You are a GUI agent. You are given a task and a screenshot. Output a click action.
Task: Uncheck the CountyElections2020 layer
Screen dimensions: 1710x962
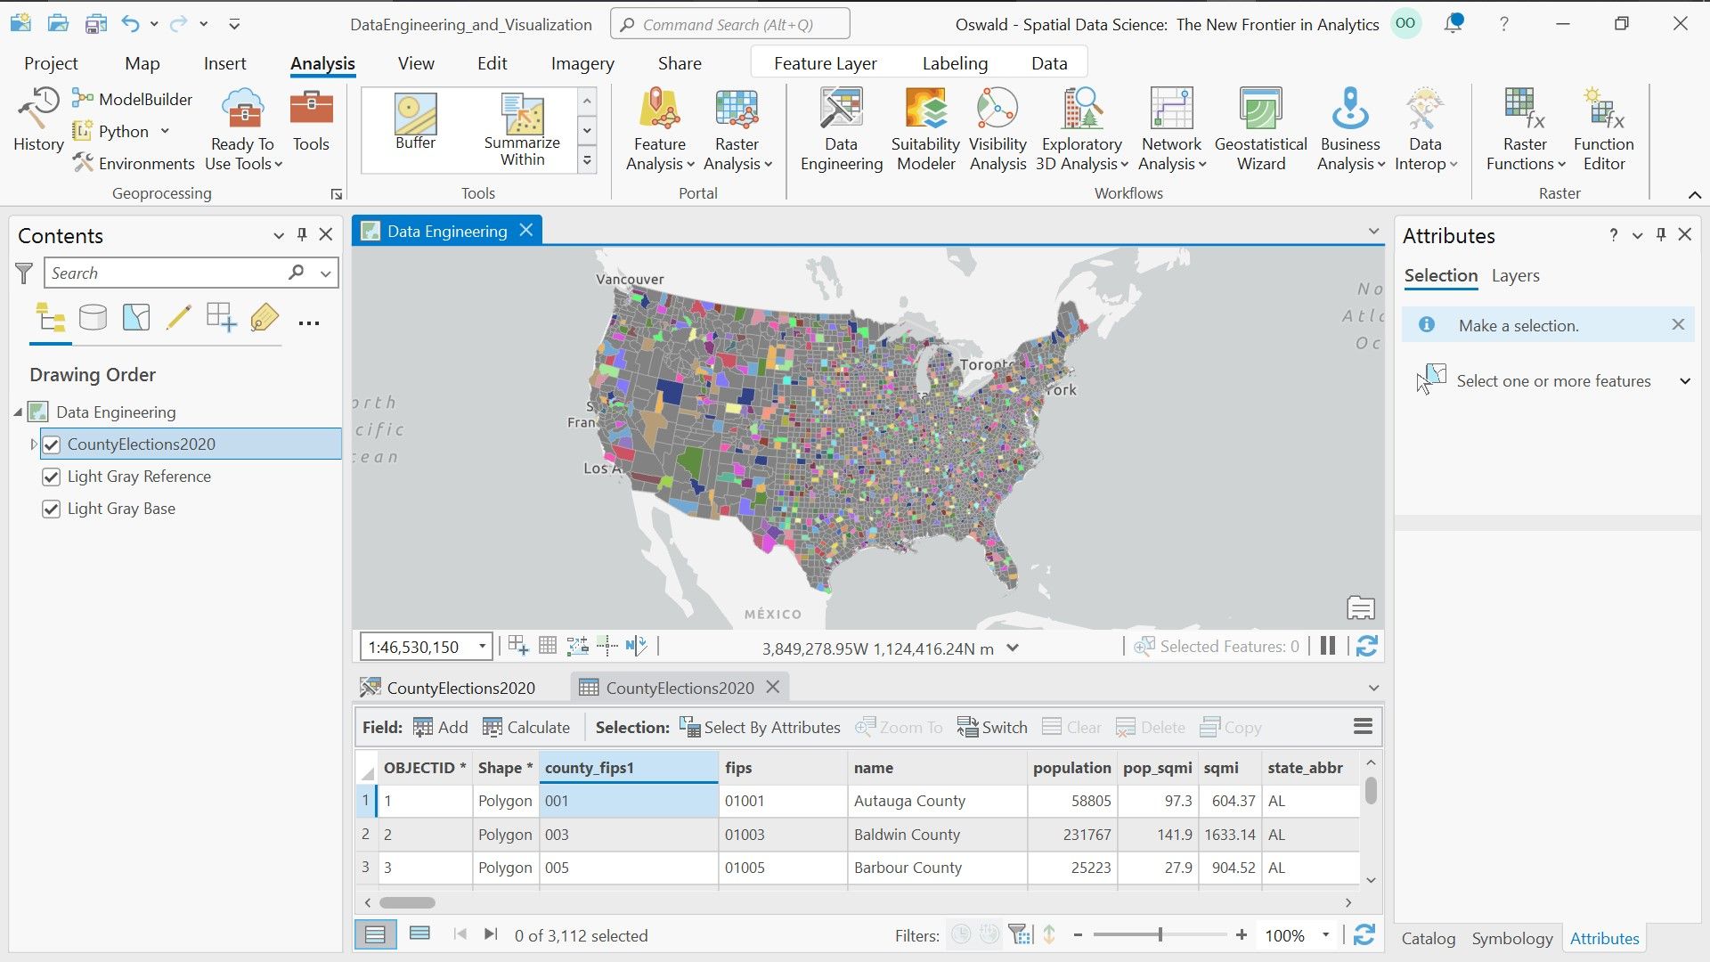coord(52,444)
